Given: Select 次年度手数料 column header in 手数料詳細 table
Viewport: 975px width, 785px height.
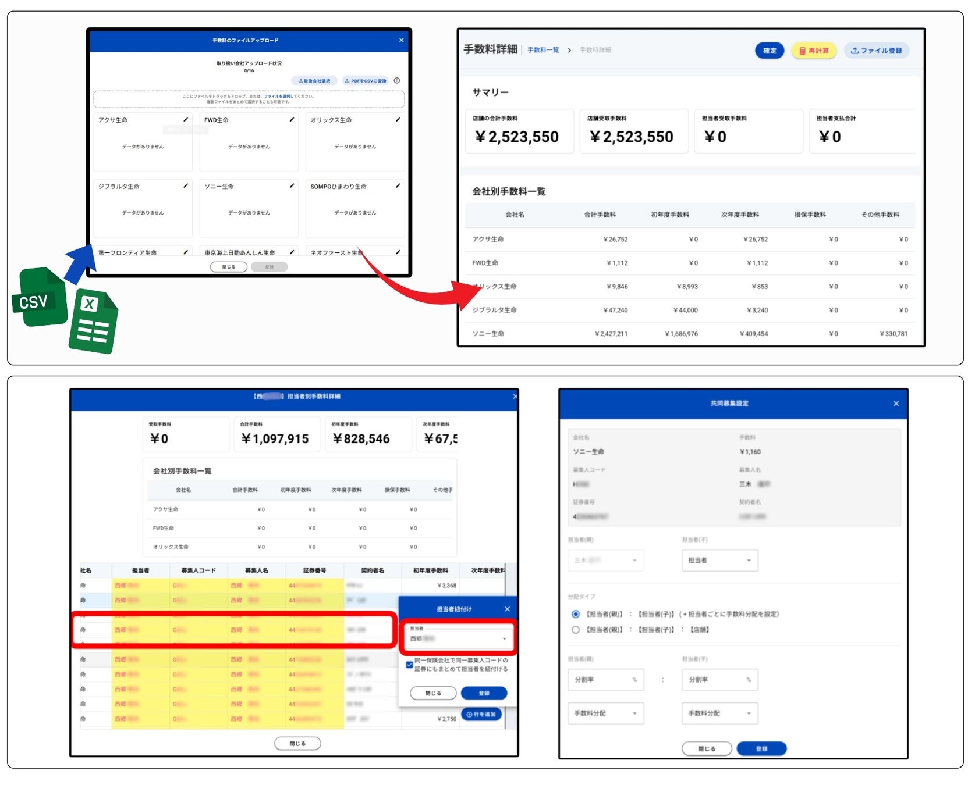Looking at the screenshot, I should click(740, 215).
